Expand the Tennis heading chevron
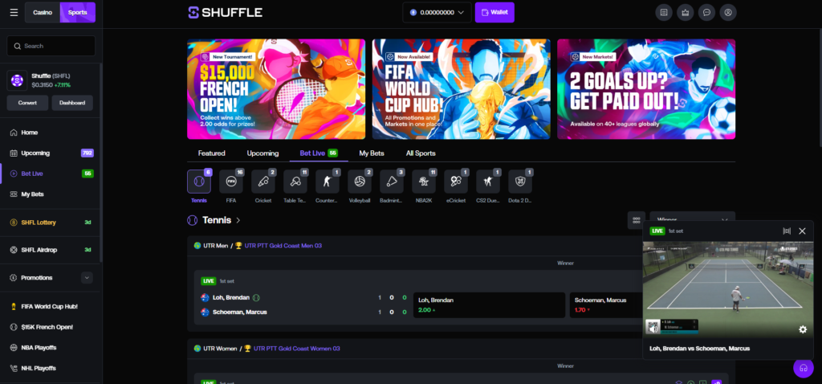This screenshot has height=384, width=822. coord(238,220)
